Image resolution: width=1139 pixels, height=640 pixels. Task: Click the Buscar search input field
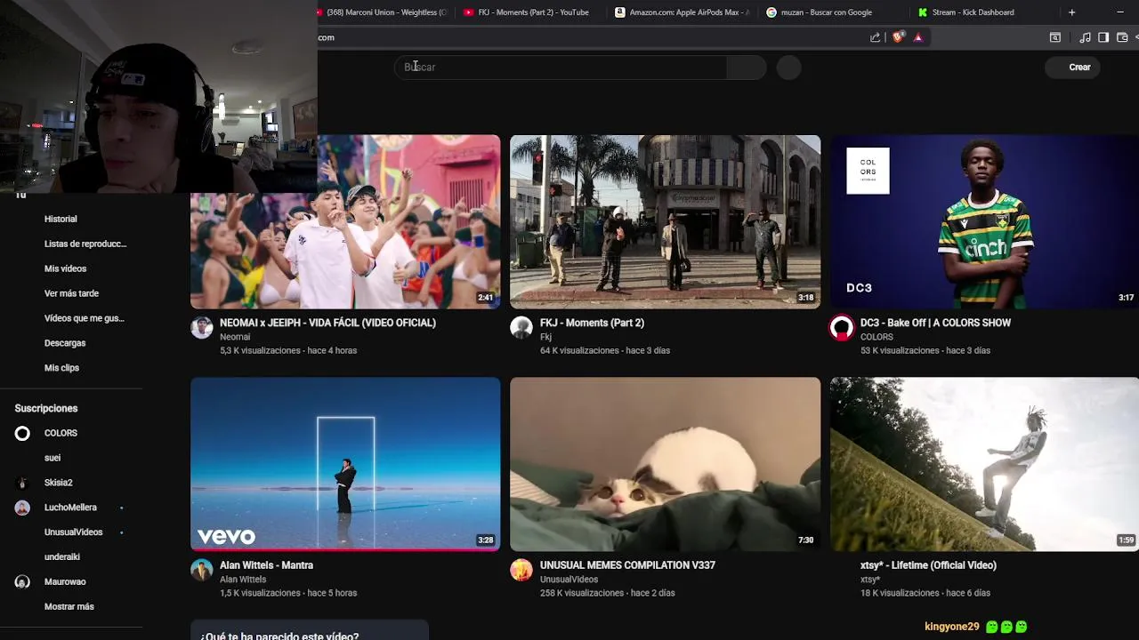561,68
